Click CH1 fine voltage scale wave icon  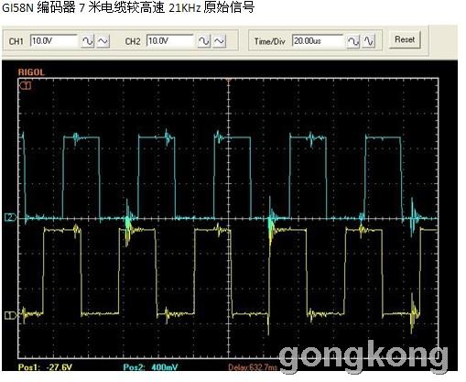[x=103, y=41]
